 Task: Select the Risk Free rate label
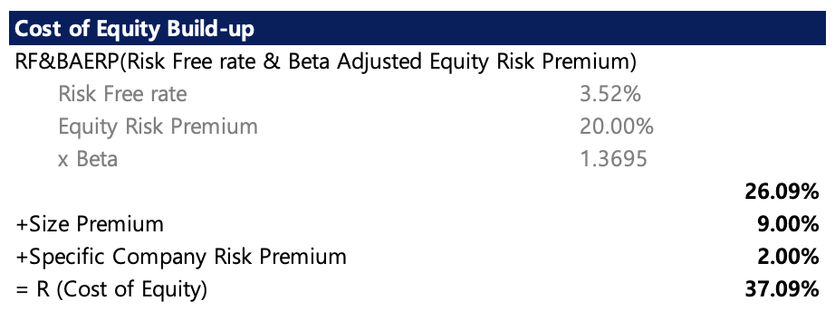[122, 95]
